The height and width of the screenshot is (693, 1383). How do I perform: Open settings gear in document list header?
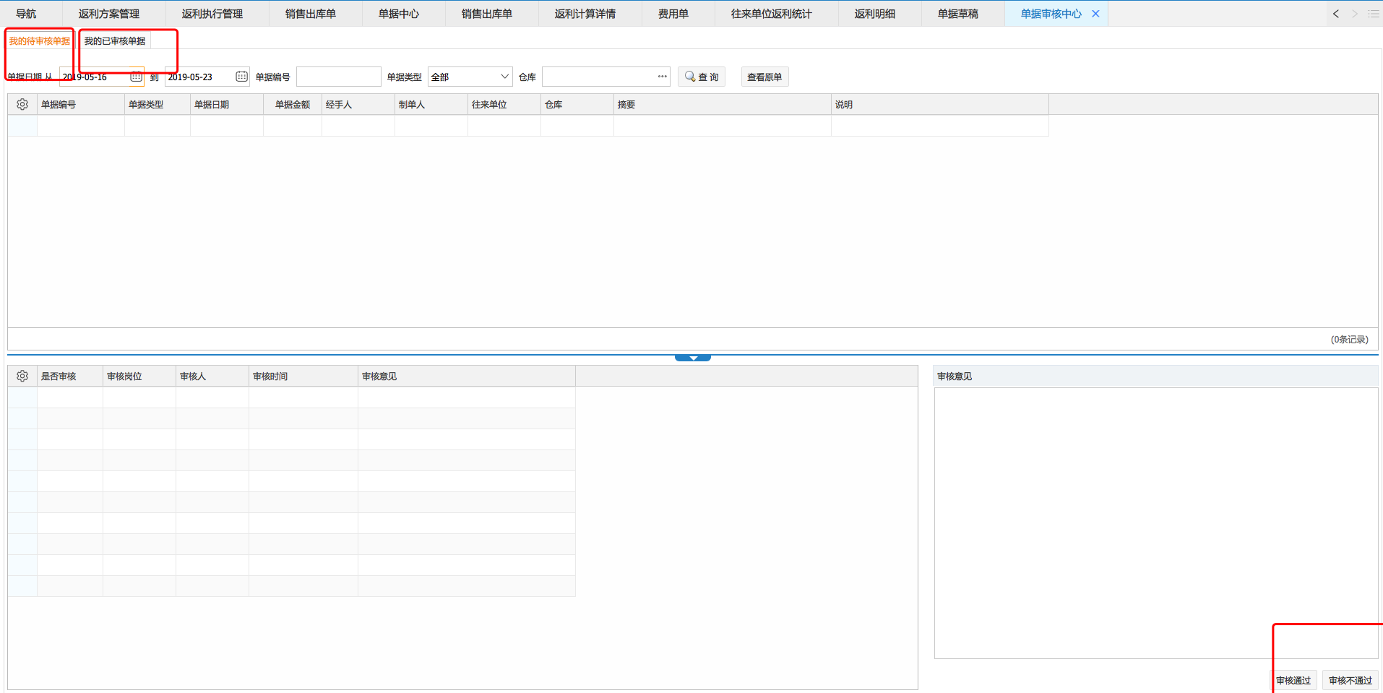(x=22, y=105)
